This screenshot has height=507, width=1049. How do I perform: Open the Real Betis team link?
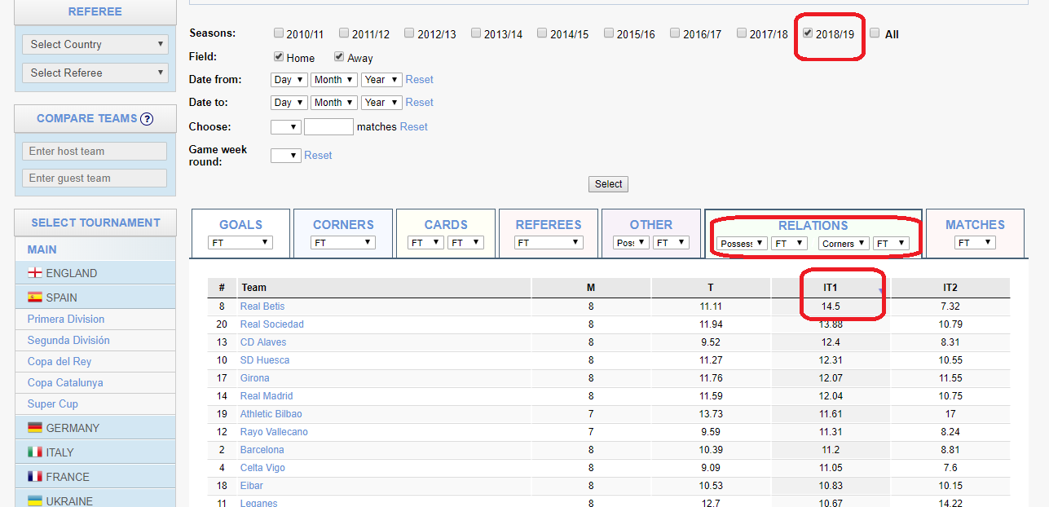(262, 306)
